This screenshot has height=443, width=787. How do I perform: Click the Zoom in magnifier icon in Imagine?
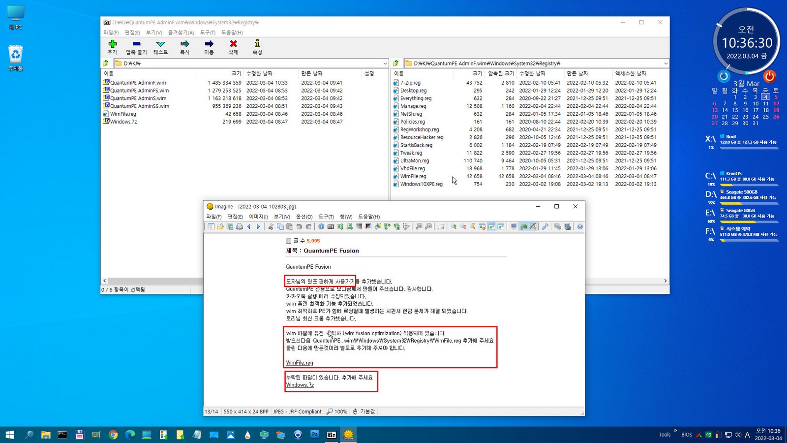[x=454, y=226]
